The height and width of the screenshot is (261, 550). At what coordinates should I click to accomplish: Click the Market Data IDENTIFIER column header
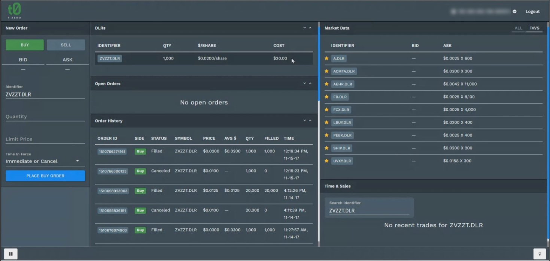(343, 45)
